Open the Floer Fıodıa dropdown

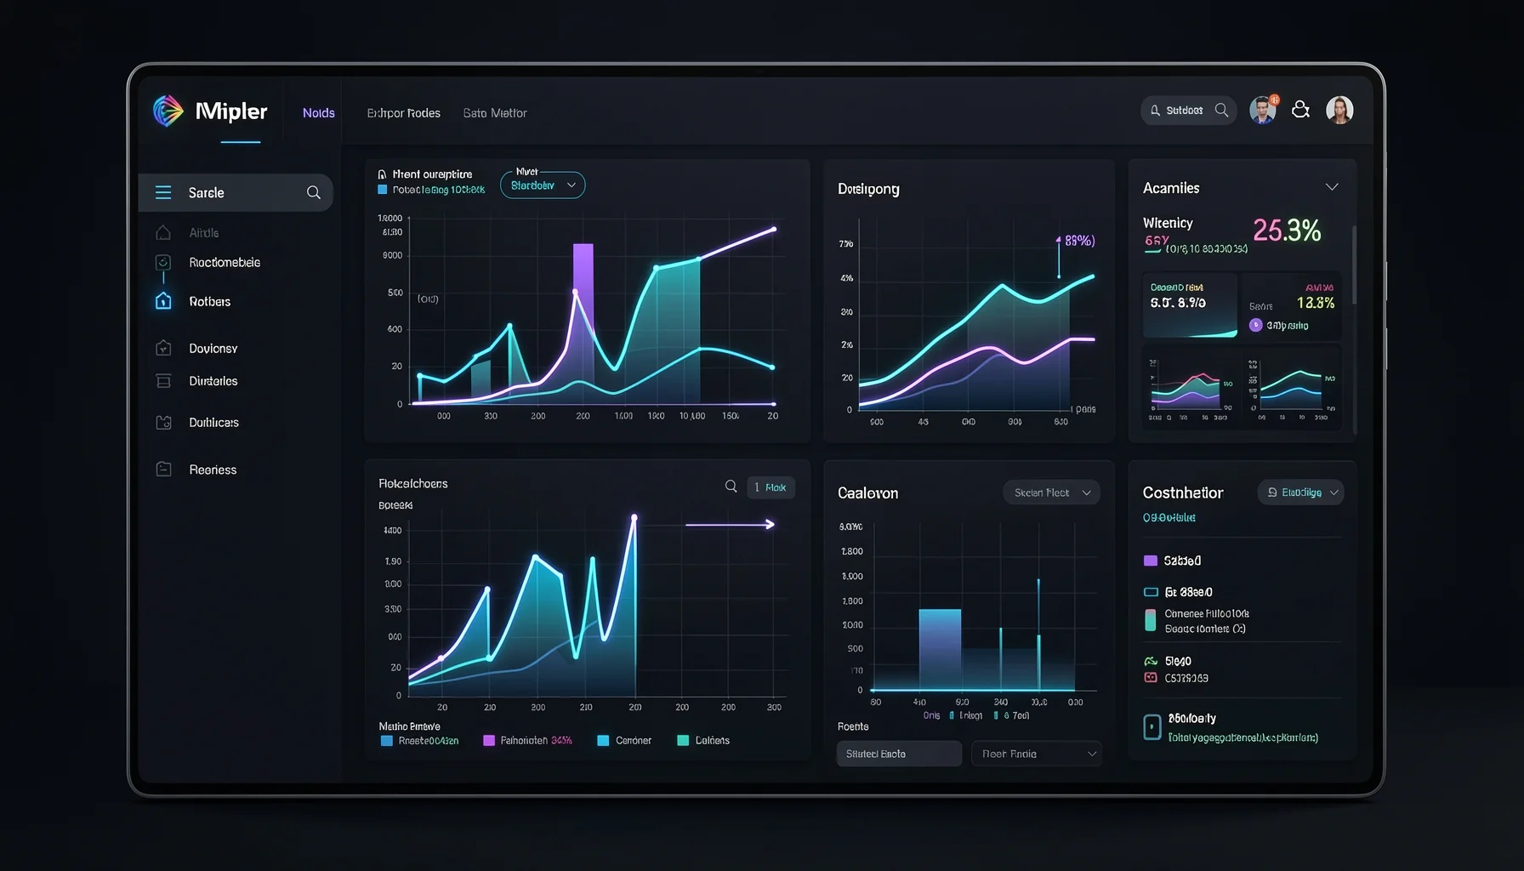pos(1037,754)
